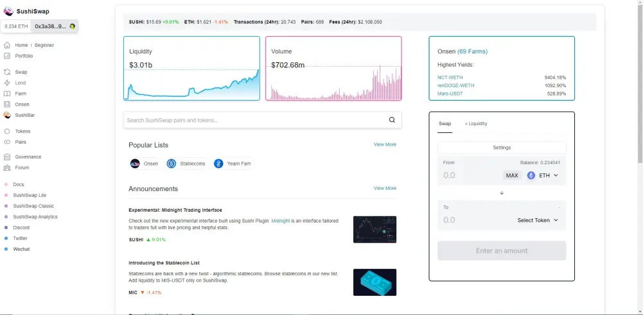Open Lend in sidebar menu

[21, 83]
